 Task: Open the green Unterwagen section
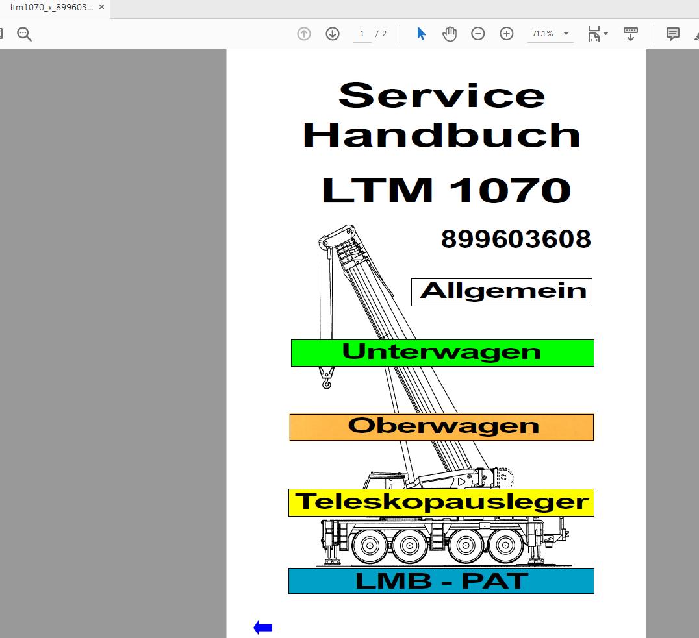point(442,353)
